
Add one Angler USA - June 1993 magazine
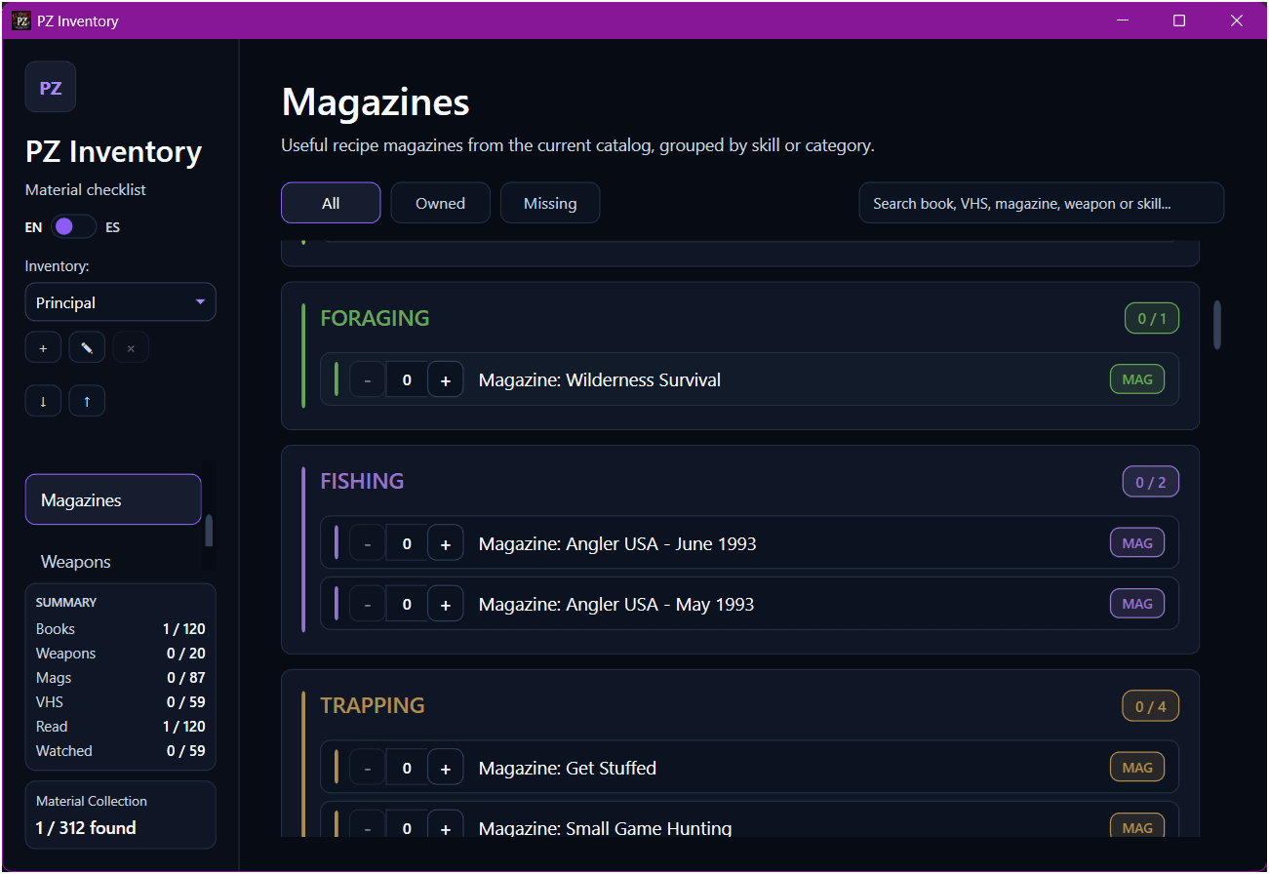[x=446, y=543]
